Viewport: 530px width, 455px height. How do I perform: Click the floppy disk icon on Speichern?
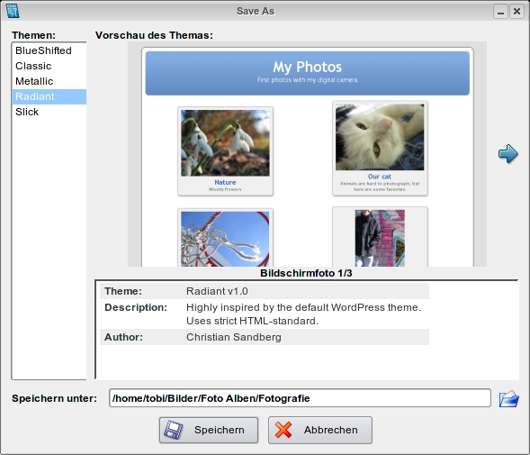pos(174,430)
